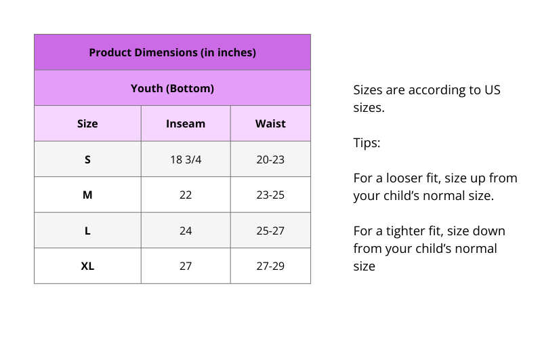The width and height of the screenshot is (542, 339).
Task: Click the inseam value 24
Action: click(186, 231)
